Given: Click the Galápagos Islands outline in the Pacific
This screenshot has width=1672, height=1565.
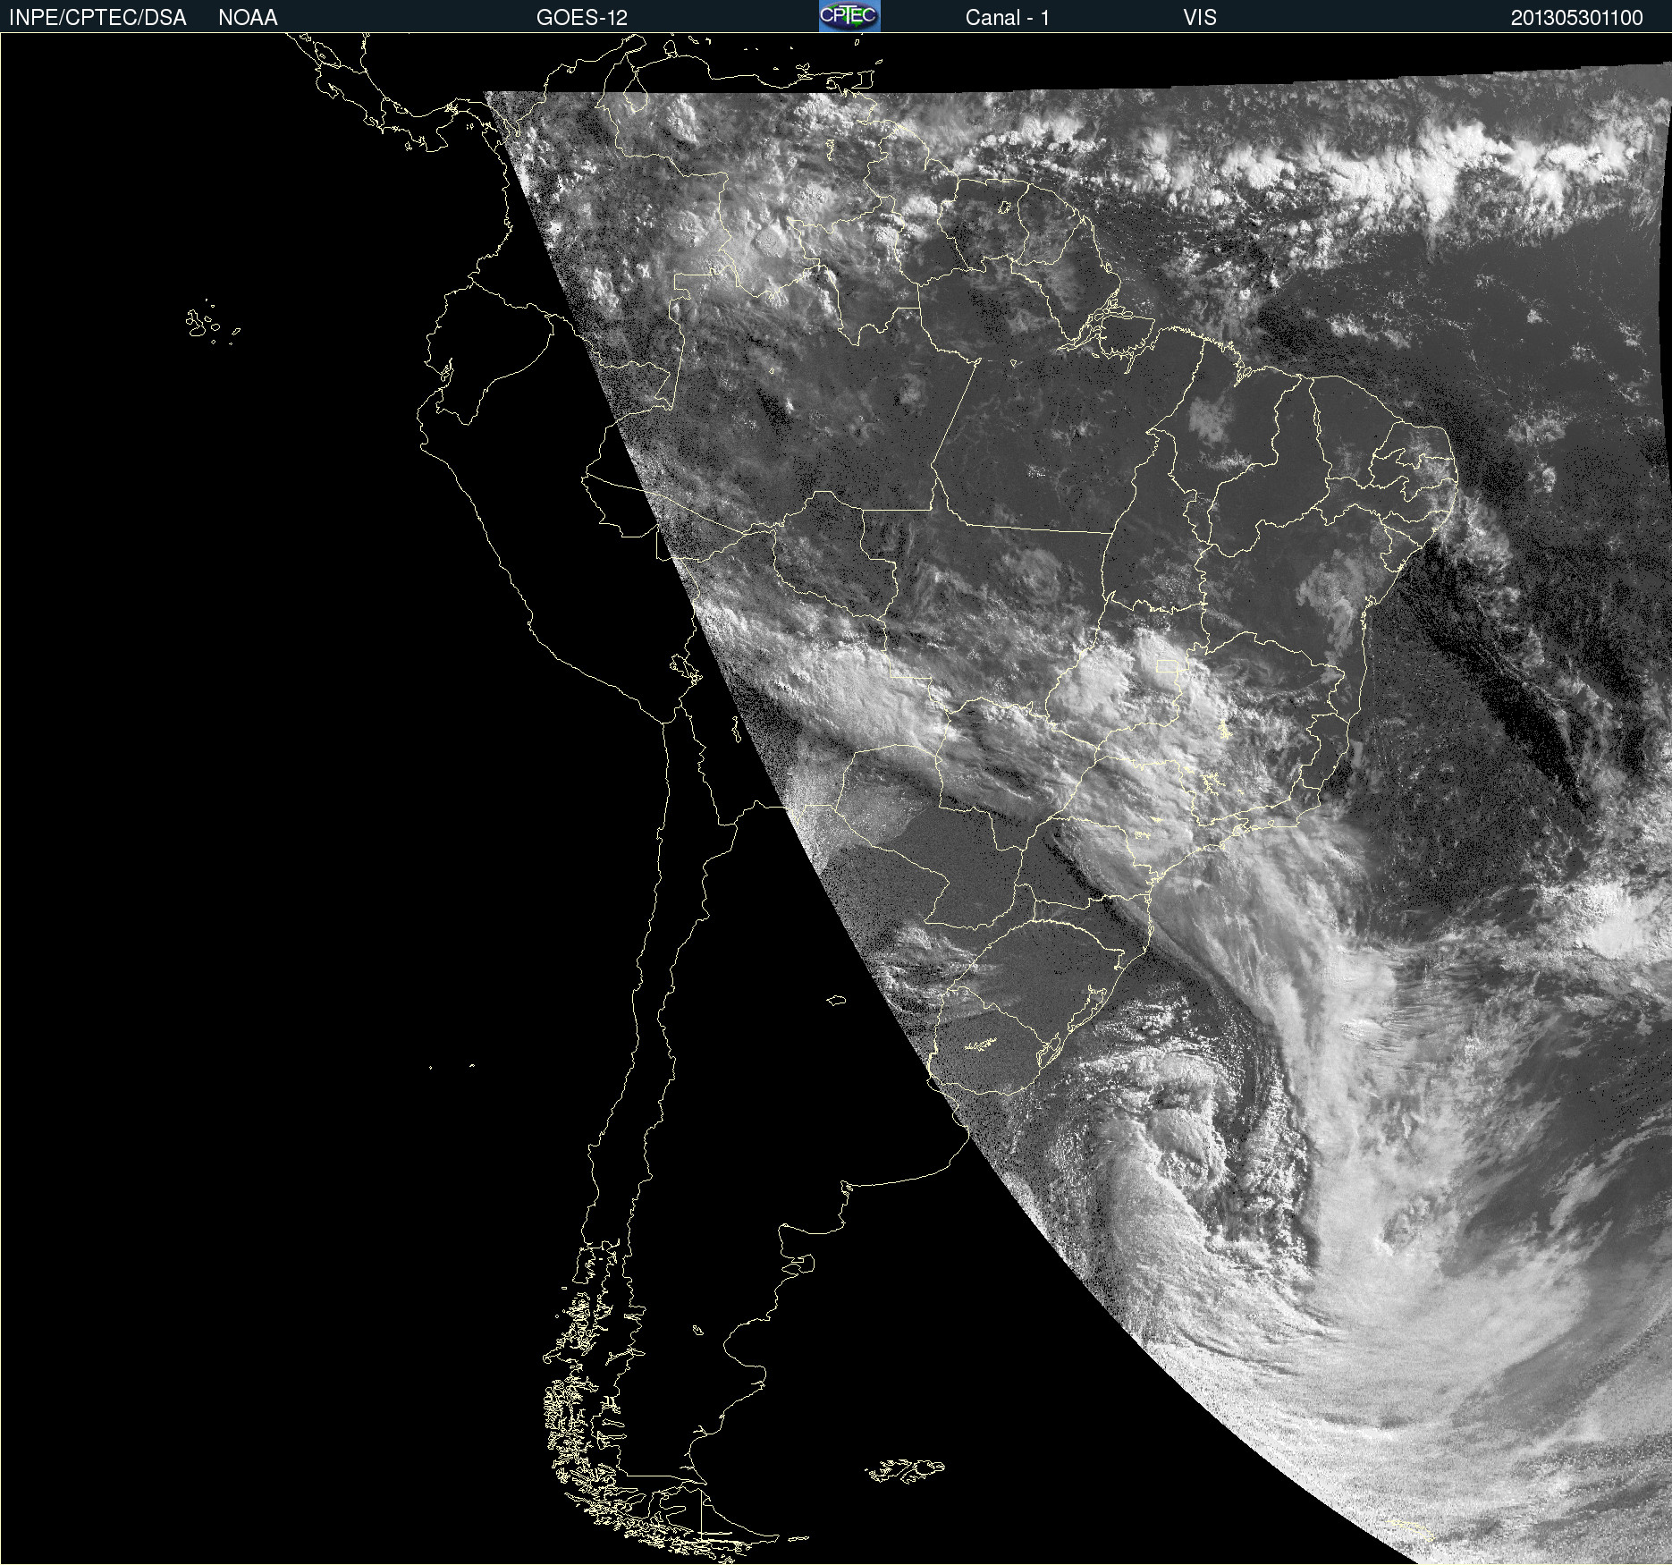Looking at the screenshot, I should pos(204,324).
